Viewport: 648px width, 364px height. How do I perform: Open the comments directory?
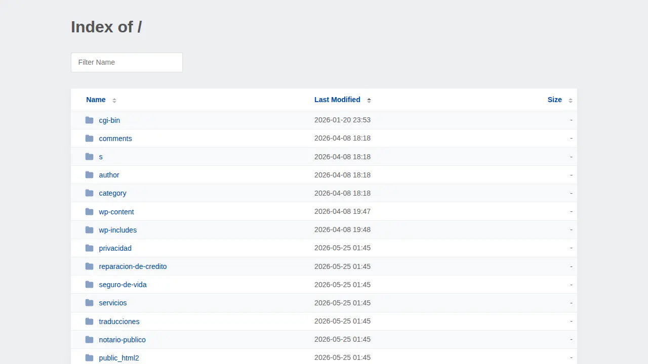115,139
